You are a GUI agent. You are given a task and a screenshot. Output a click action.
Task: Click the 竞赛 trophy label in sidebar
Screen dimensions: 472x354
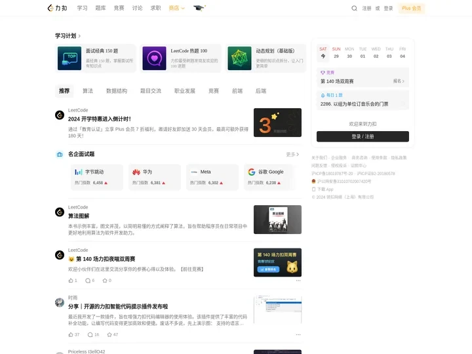tap(328, 73)
